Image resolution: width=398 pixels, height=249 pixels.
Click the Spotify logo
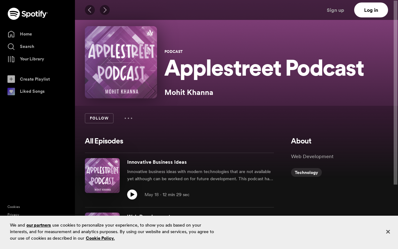pyautogui.click(x=28, y=14)
